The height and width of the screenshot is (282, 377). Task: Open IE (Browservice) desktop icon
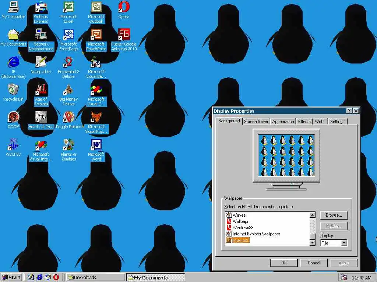coord(13,68)
